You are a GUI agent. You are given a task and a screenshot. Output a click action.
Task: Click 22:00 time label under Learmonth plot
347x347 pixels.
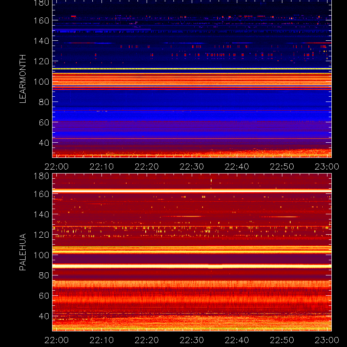[x=56, y=167]
